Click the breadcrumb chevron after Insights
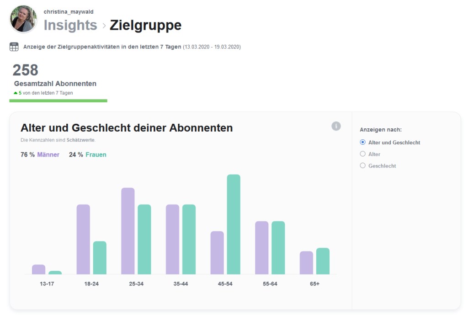 [x=104, y=26]
